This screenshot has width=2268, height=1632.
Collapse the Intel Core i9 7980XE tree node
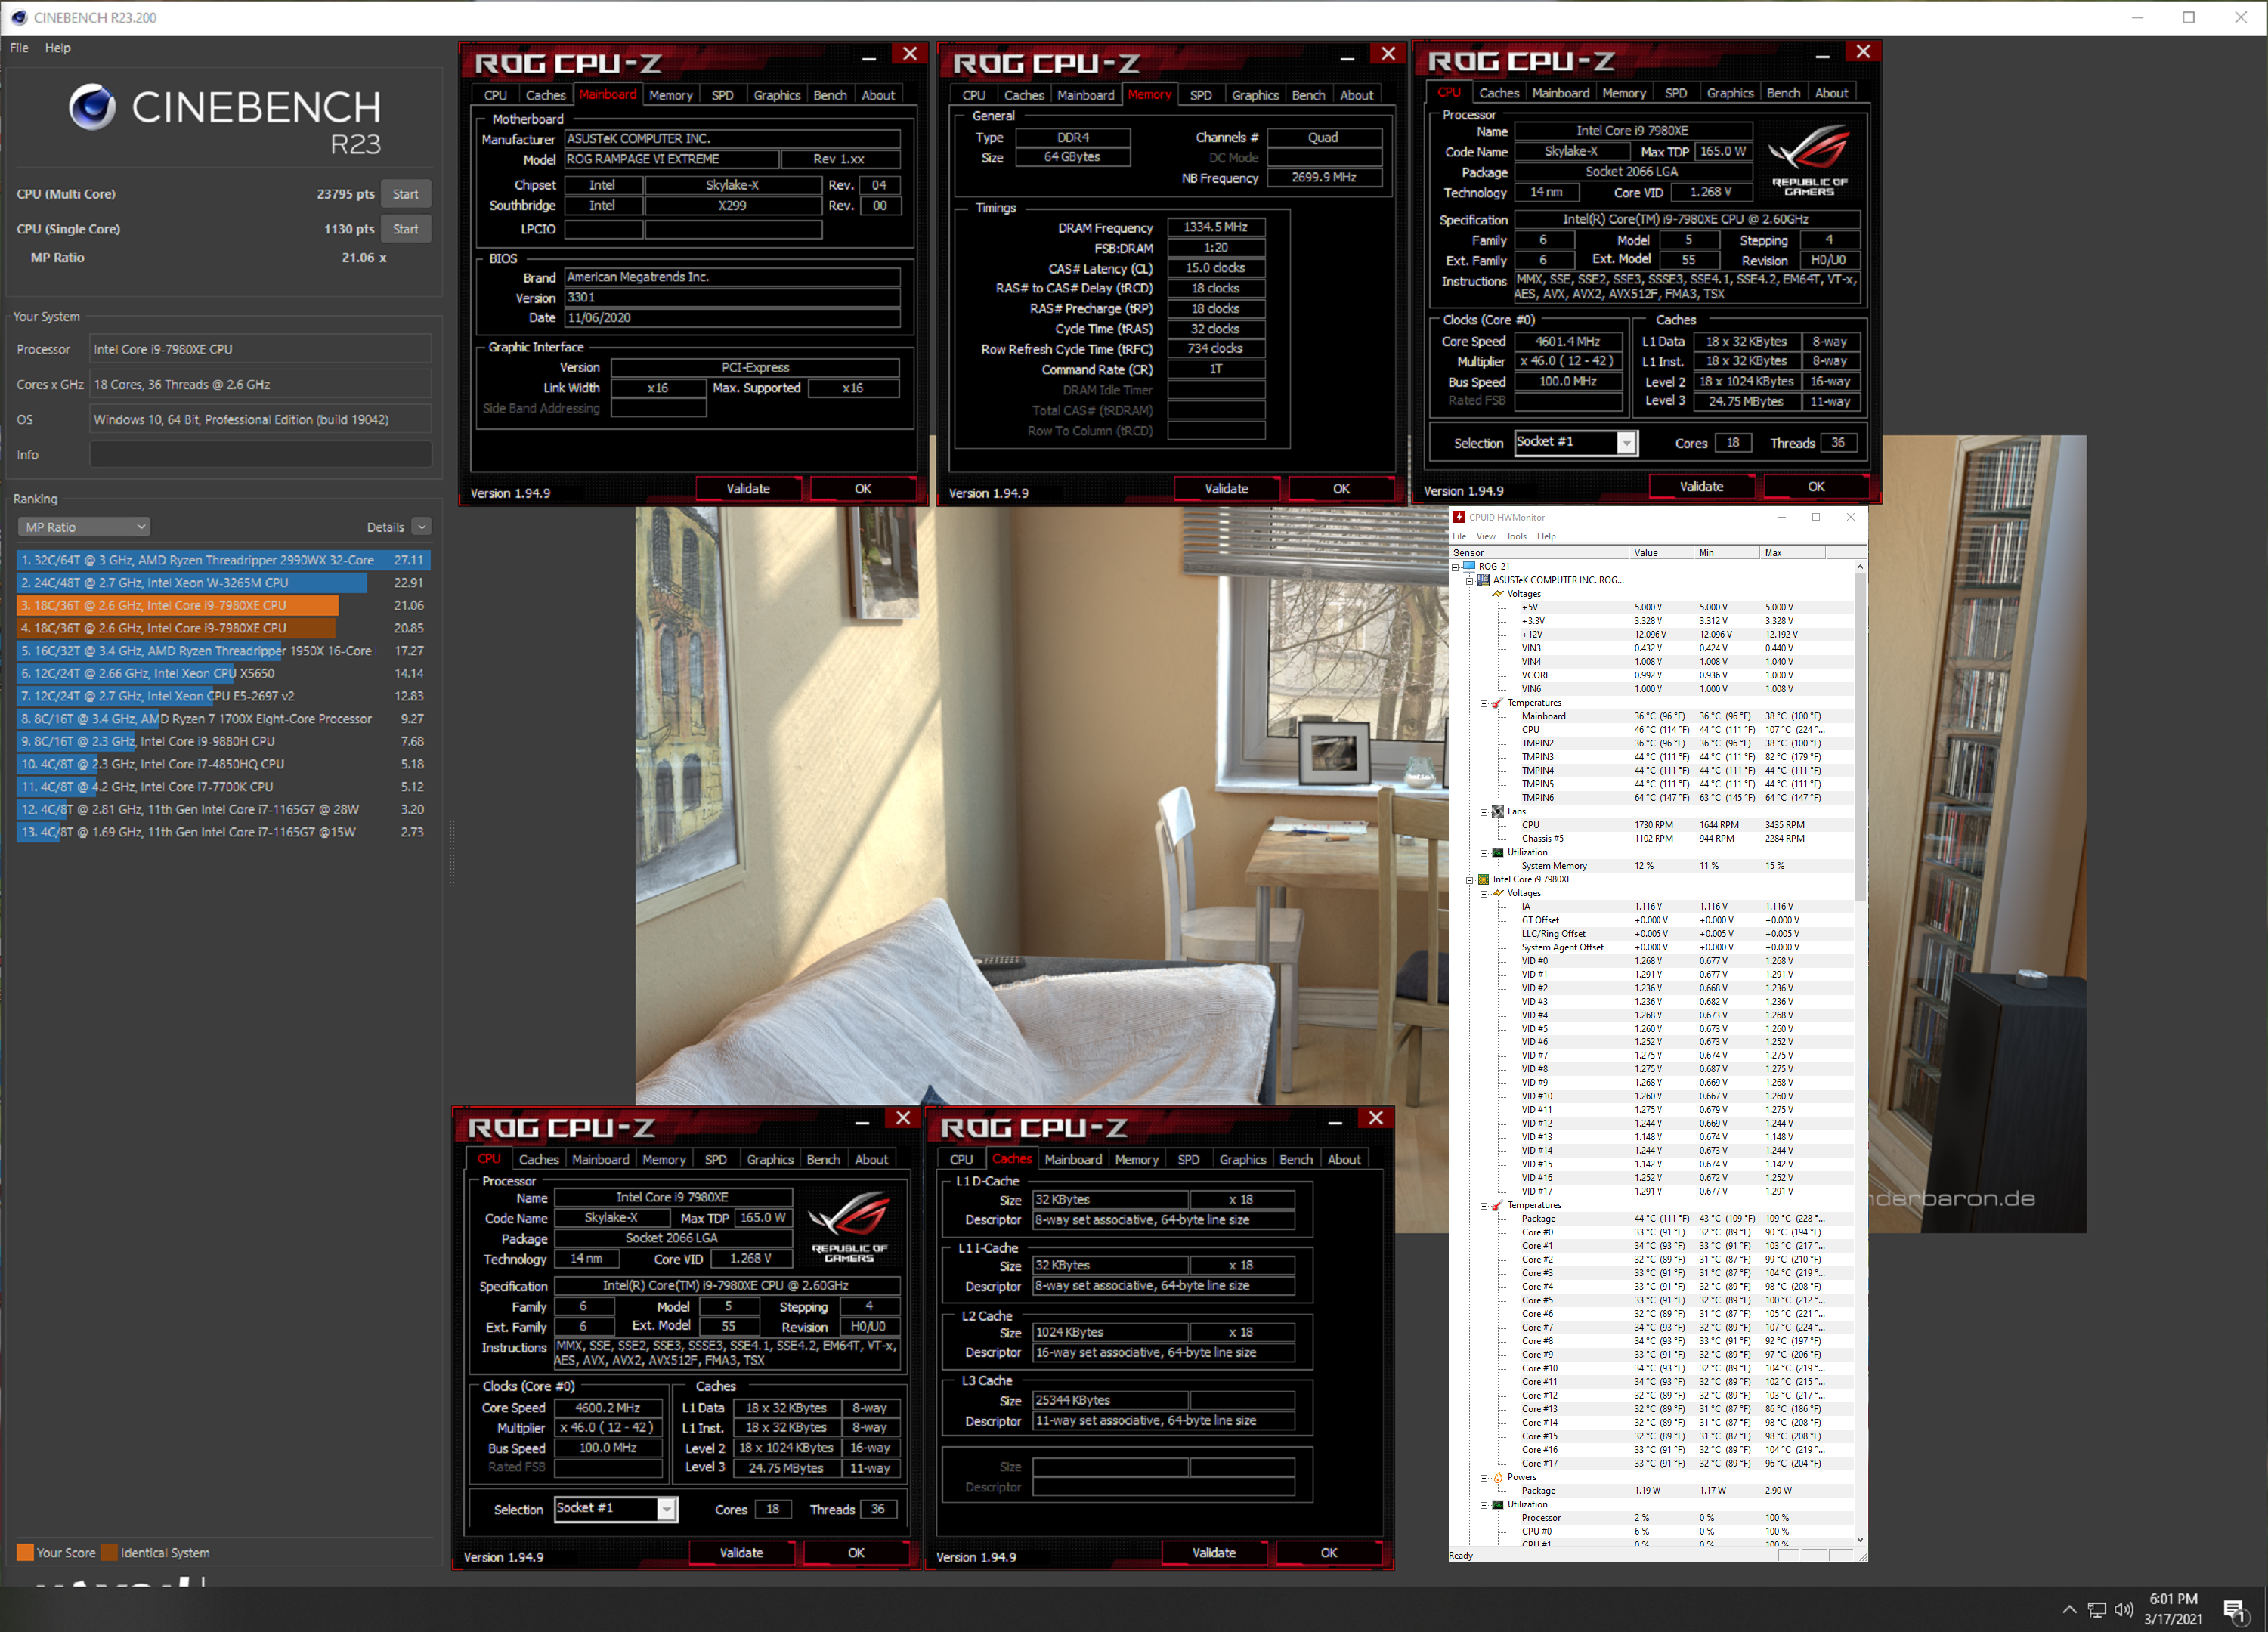pos(1469,880)
